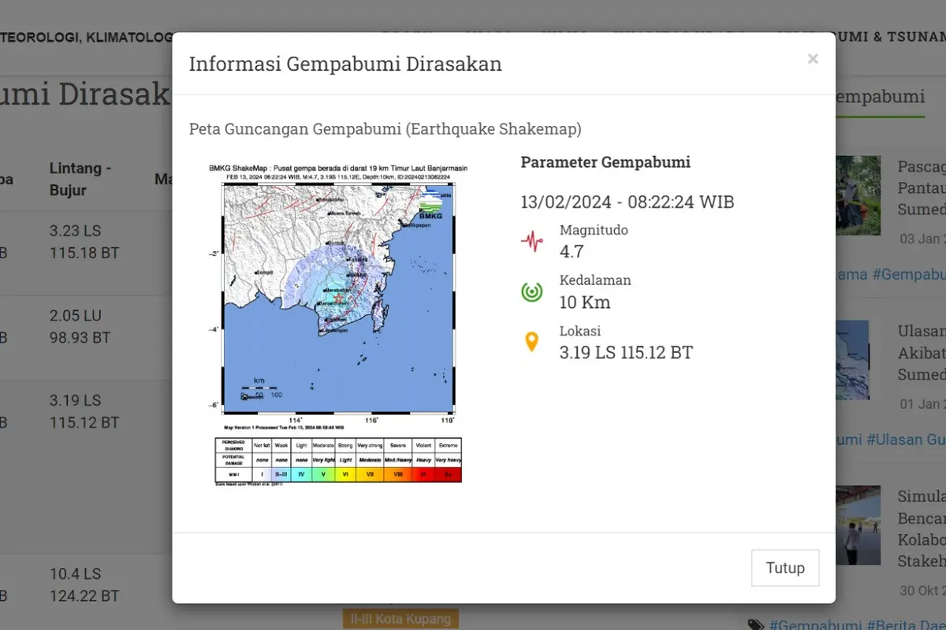
Task: Select the 'Parameter Gempabumi' heading
Action: pos(605,162)
